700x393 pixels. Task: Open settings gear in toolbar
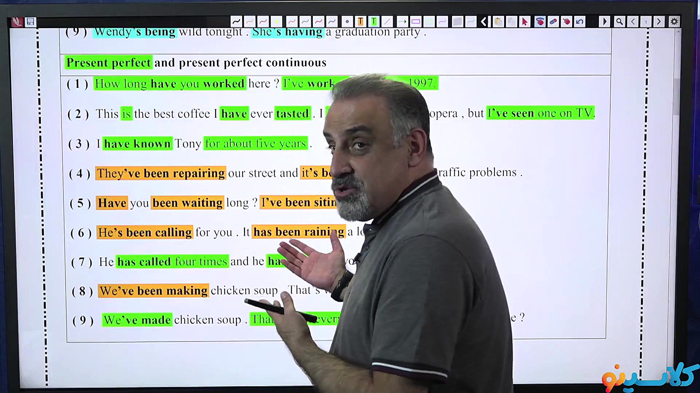click(674, 21)
